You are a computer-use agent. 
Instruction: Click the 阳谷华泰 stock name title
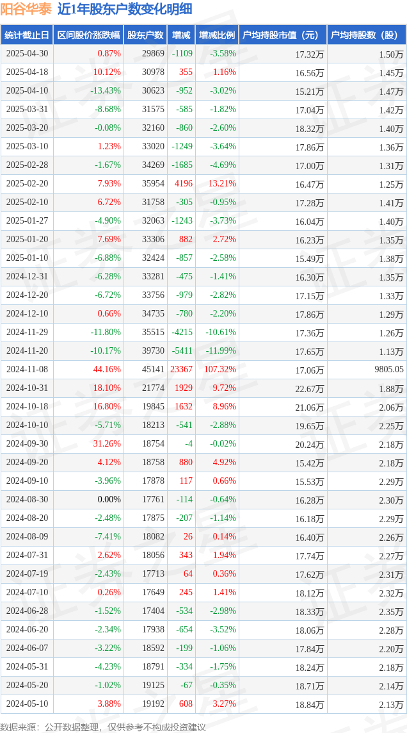click(26, 10)
